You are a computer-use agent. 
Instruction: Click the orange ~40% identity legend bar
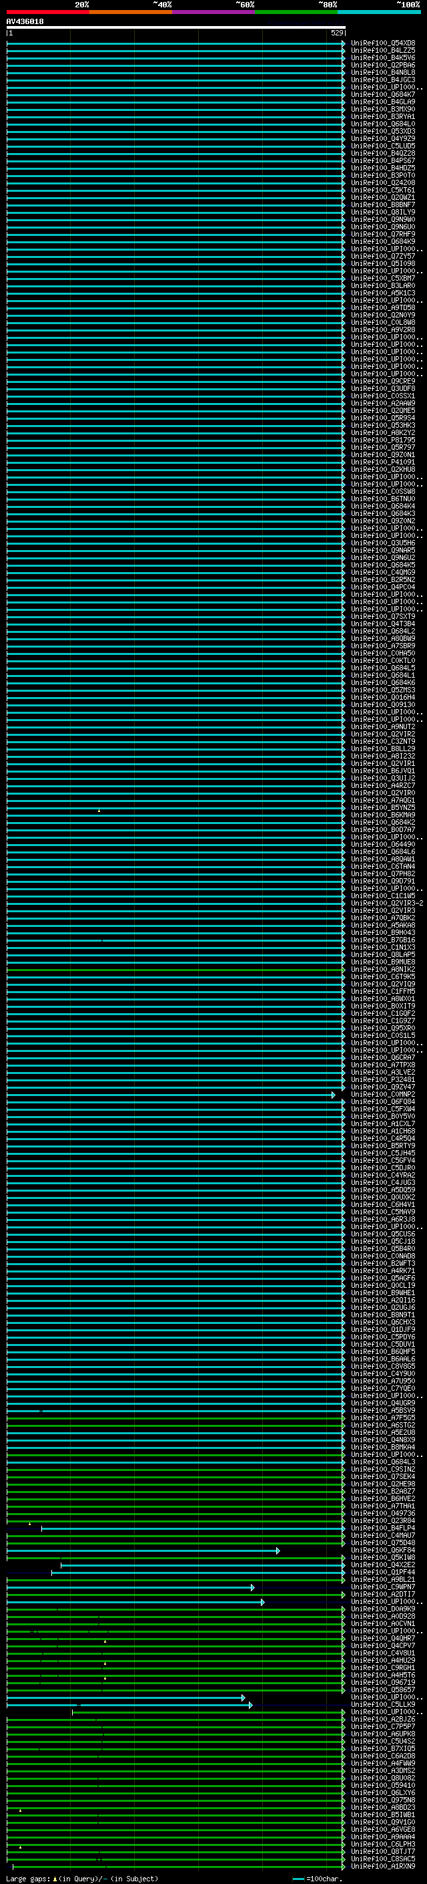click(x=131, y=12)
